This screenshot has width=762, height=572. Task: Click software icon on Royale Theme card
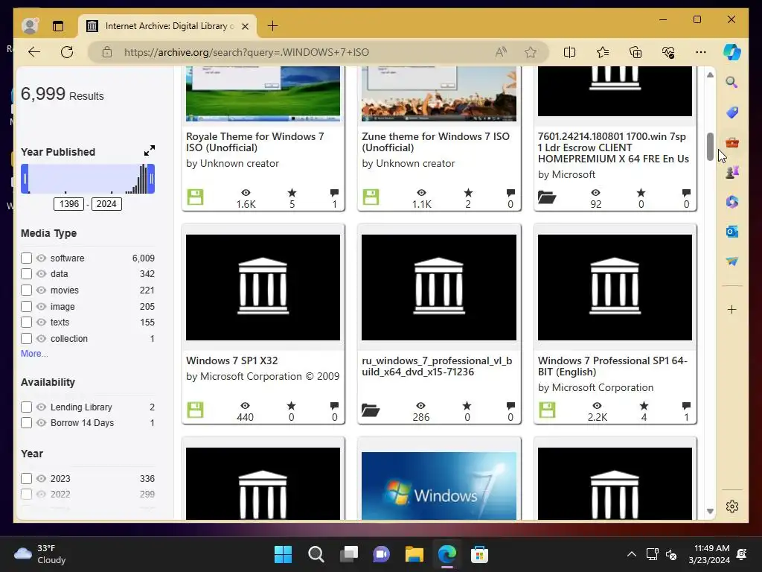click(196, 197)
